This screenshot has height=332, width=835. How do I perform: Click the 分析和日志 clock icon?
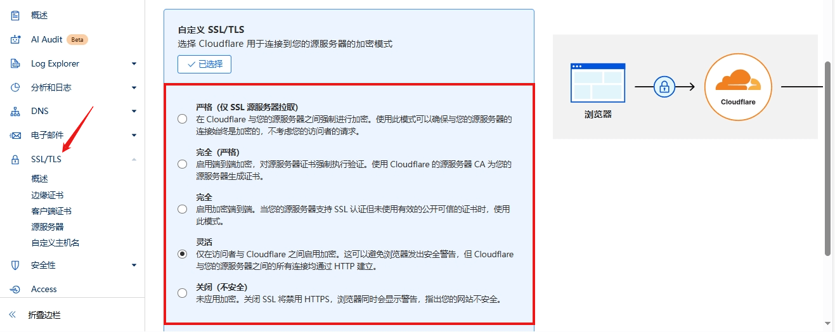pyautogui.click(x=16, y=87)
